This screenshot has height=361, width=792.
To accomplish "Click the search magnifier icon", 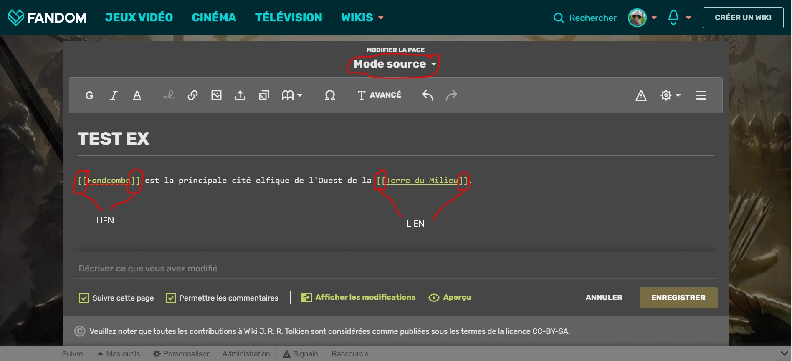I will click(x=558, y=18).
